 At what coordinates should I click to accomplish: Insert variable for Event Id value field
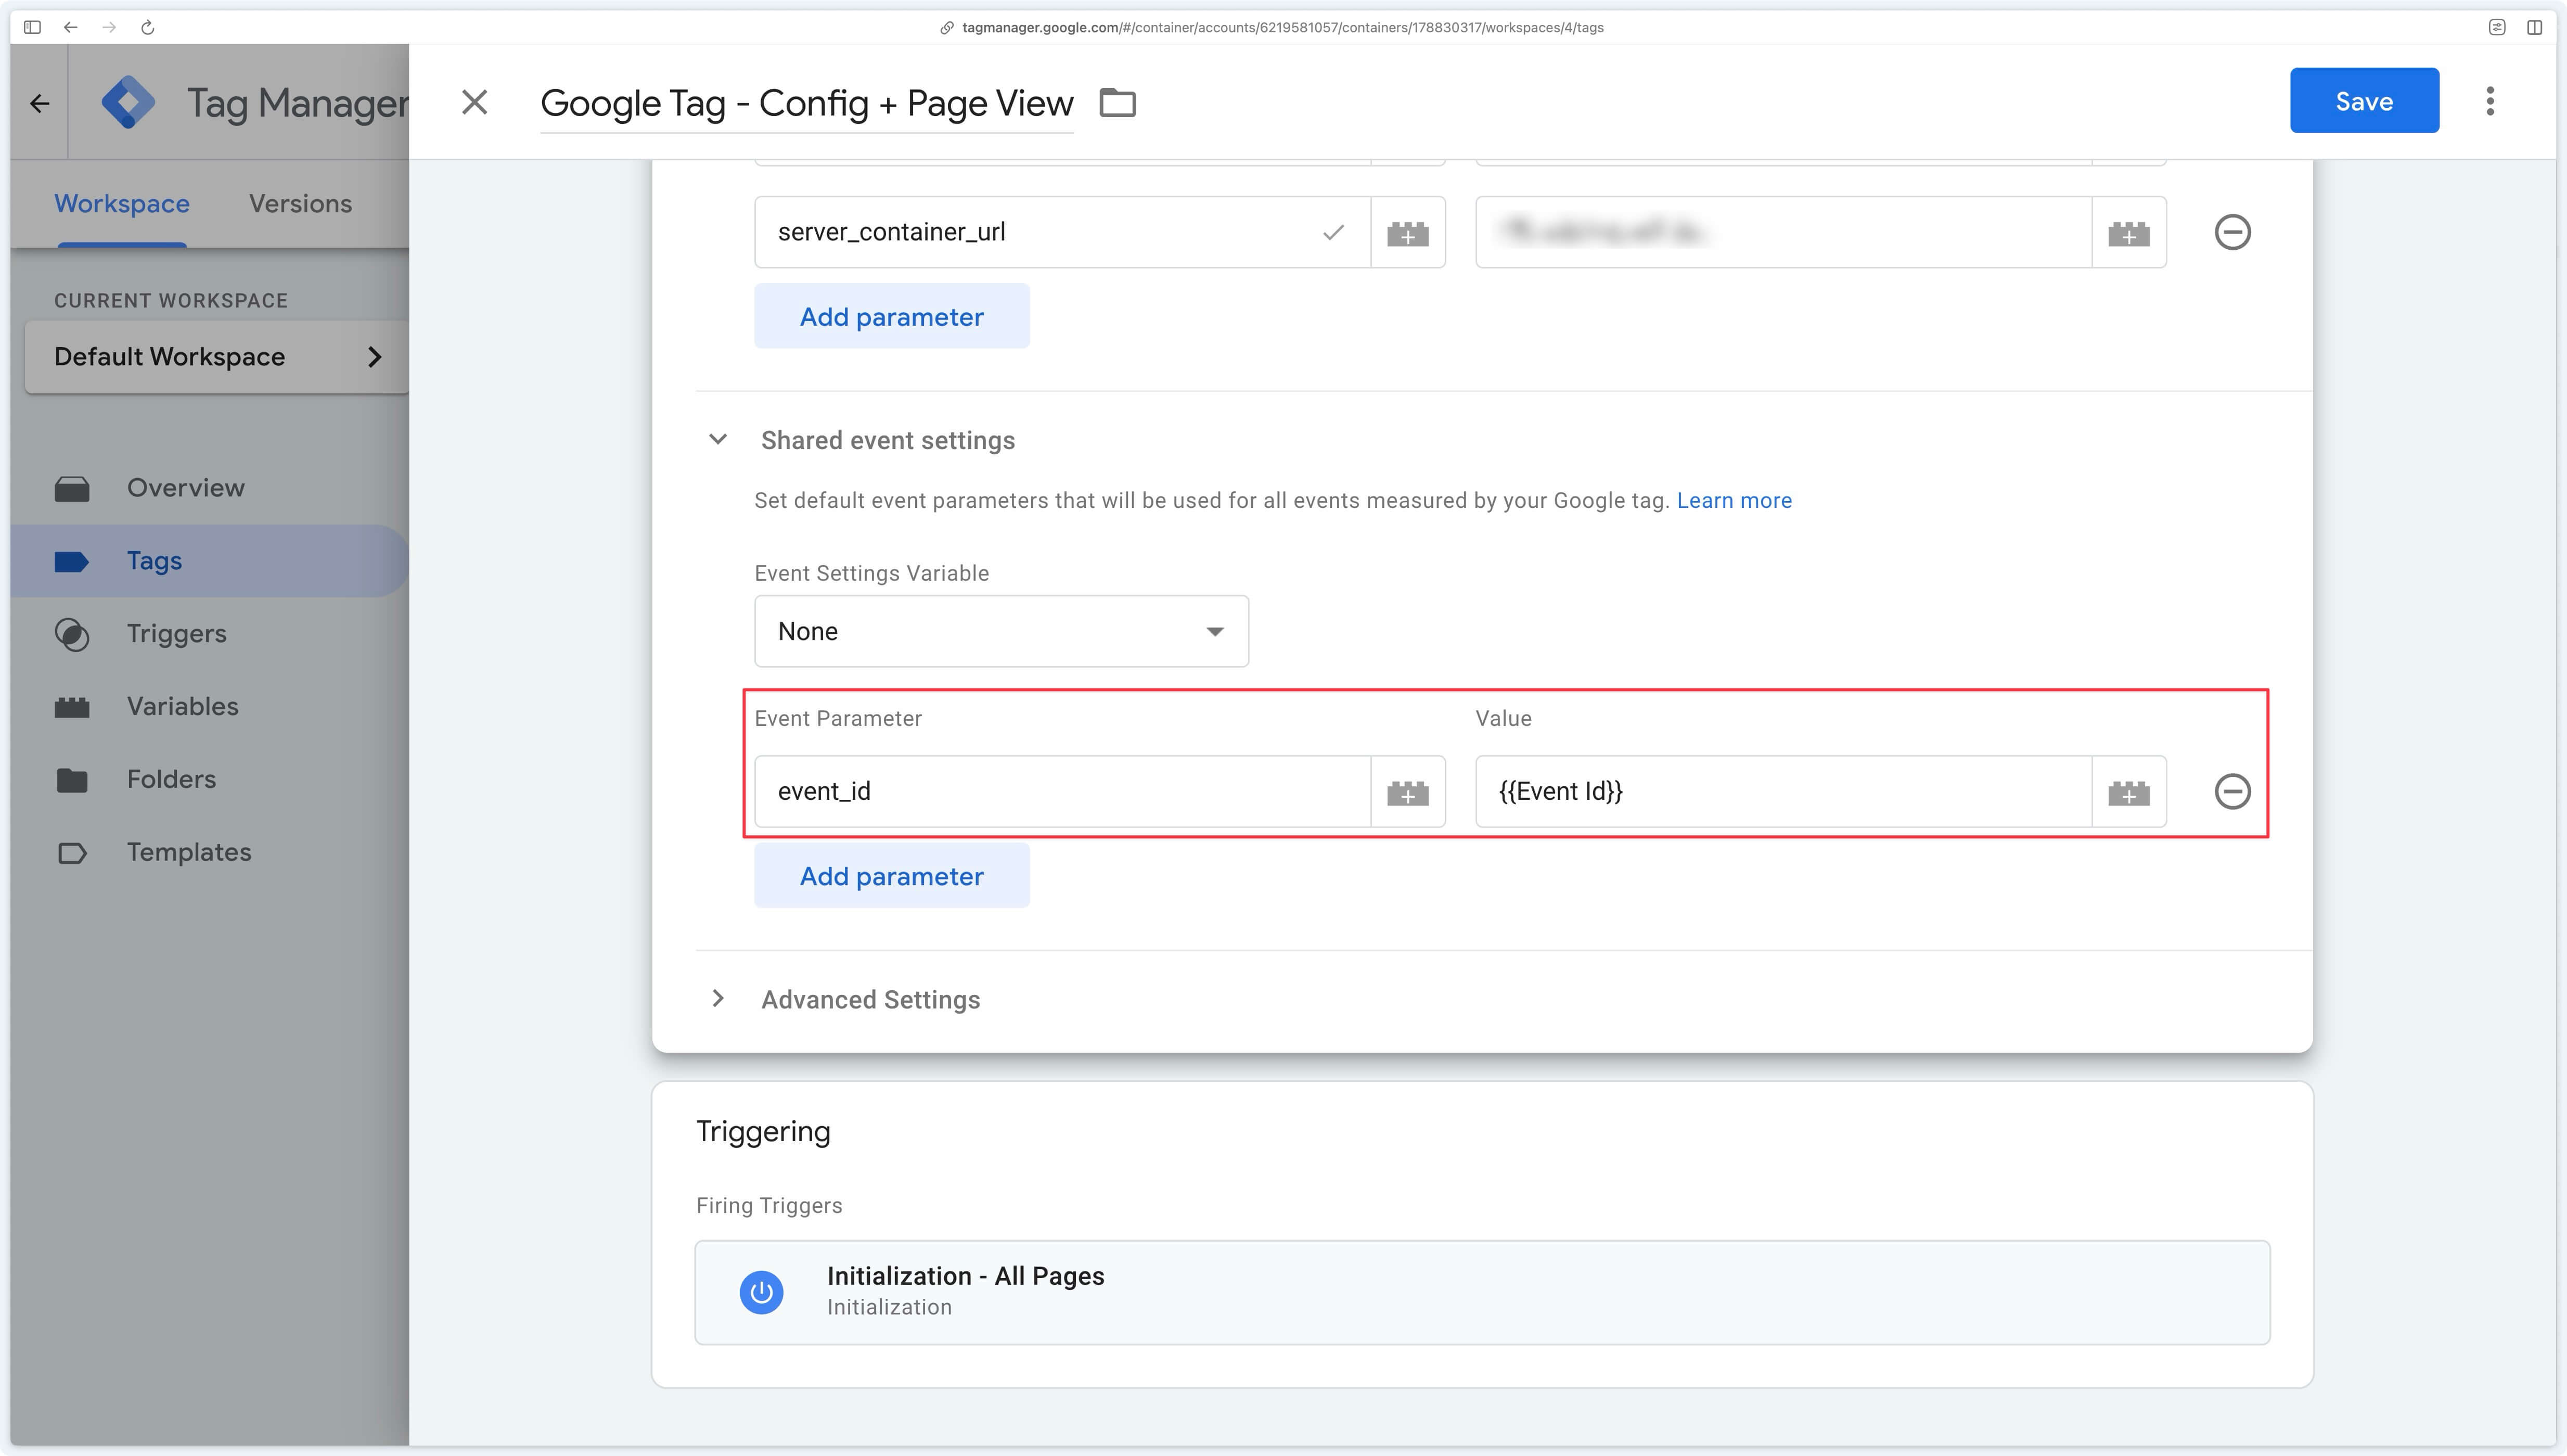point(2128,792)
